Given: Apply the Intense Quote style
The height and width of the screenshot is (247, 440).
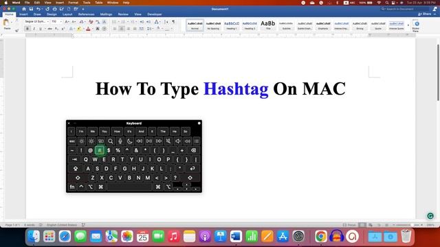Looking at the screenshot, I should pyautogui.click(x=397, y=25).
